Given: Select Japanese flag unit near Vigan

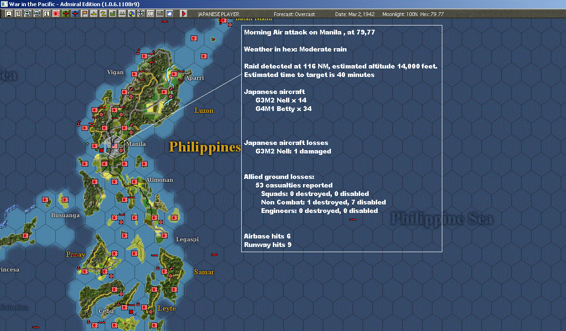Looking at the screenshot, I should coord(134,74).
